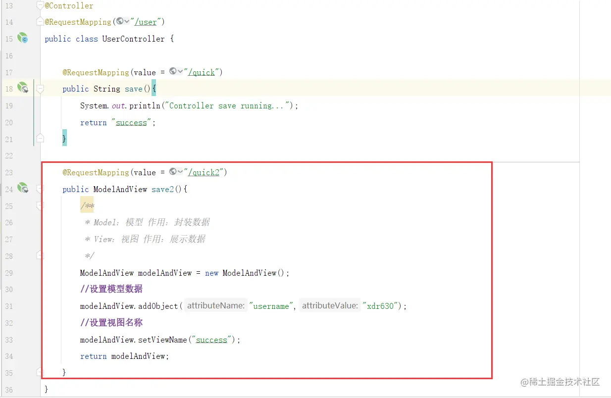Screen dimensions: 611x398
Task: Click "return modelAndView;" on line 34
Action: [x=125, y=356]
